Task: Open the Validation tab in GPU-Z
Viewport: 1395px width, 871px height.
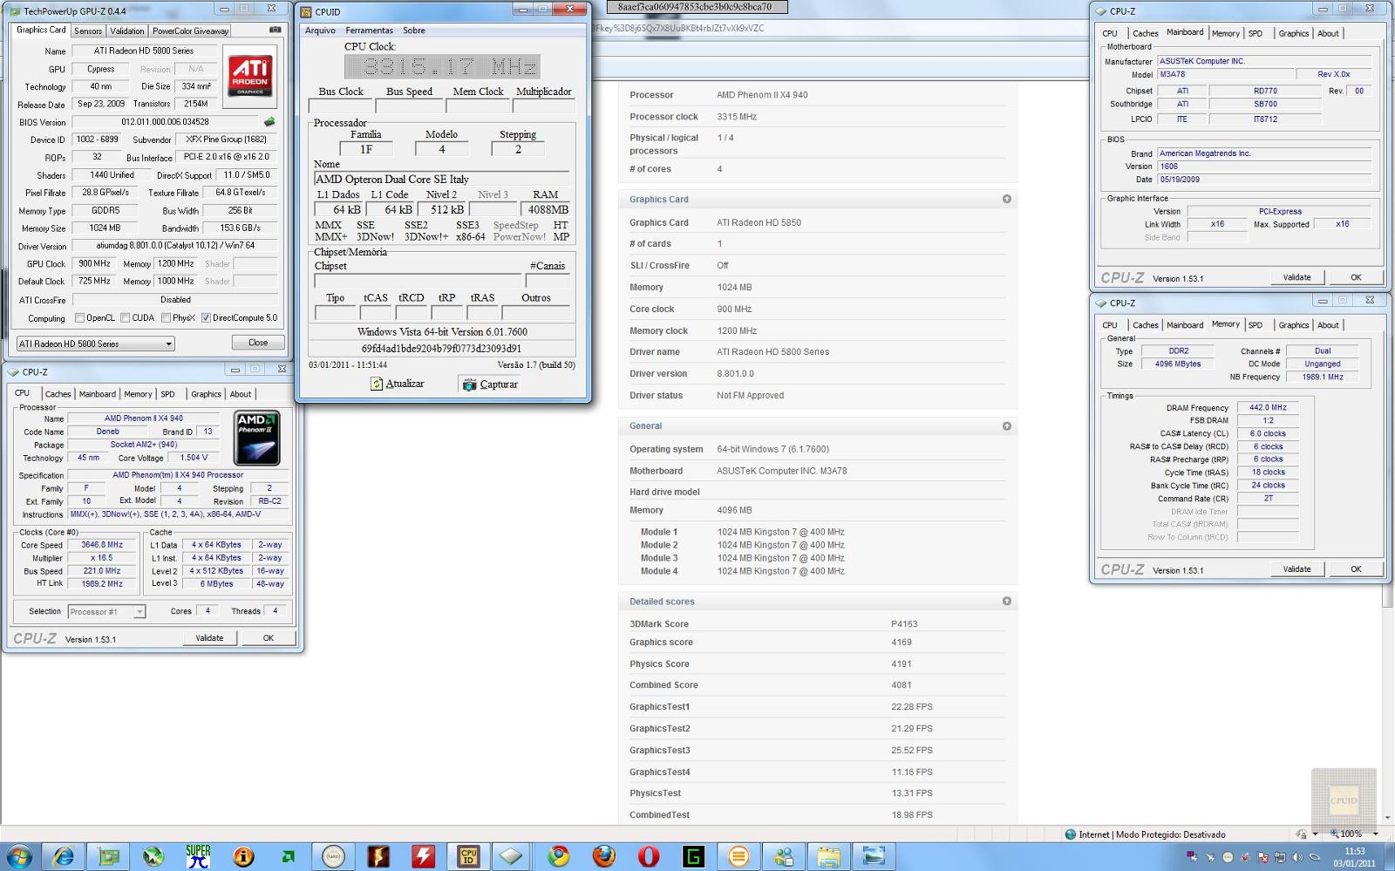Action: pos(127,31)
